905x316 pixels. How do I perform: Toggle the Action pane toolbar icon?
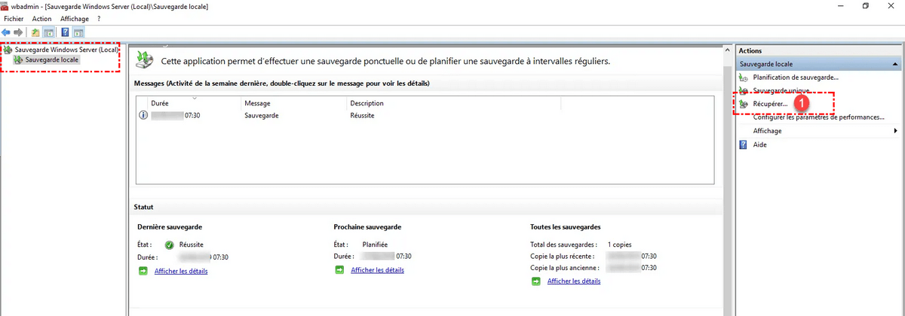click(x=78, y=32)
